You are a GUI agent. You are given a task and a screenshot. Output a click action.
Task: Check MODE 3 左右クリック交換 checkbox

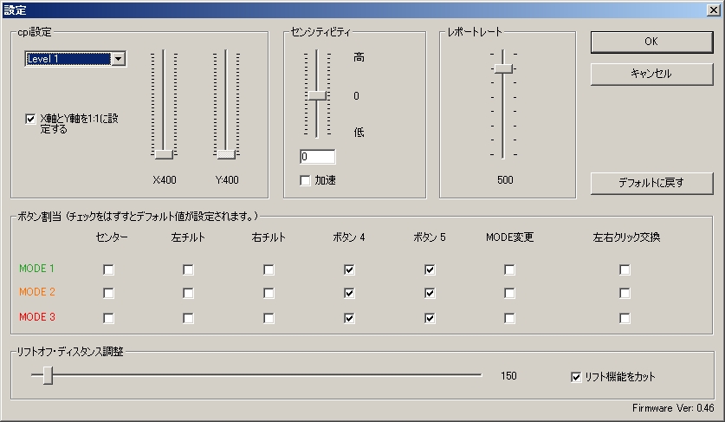pos(625,318)
